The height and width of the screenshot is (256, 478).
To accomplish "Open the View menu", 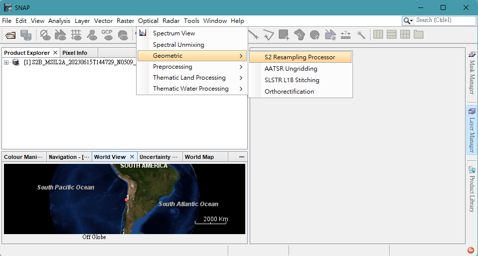I will (38, 21).
